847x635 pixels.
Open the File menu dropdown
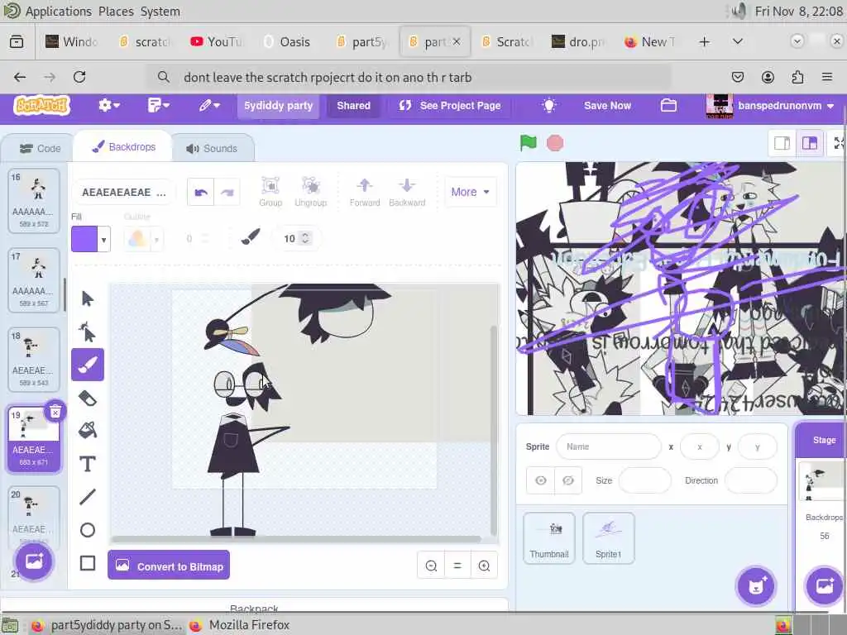(x=158, y=105)
